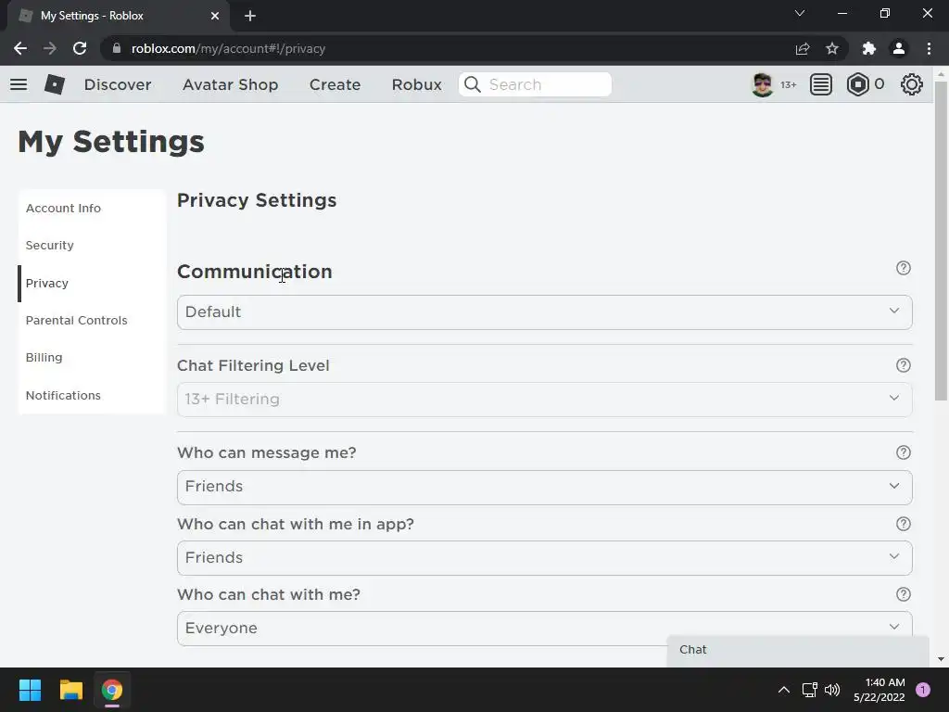Click the search magnifier icon
The height and width of the screenshot is (712, 949).
click(472, 84)
